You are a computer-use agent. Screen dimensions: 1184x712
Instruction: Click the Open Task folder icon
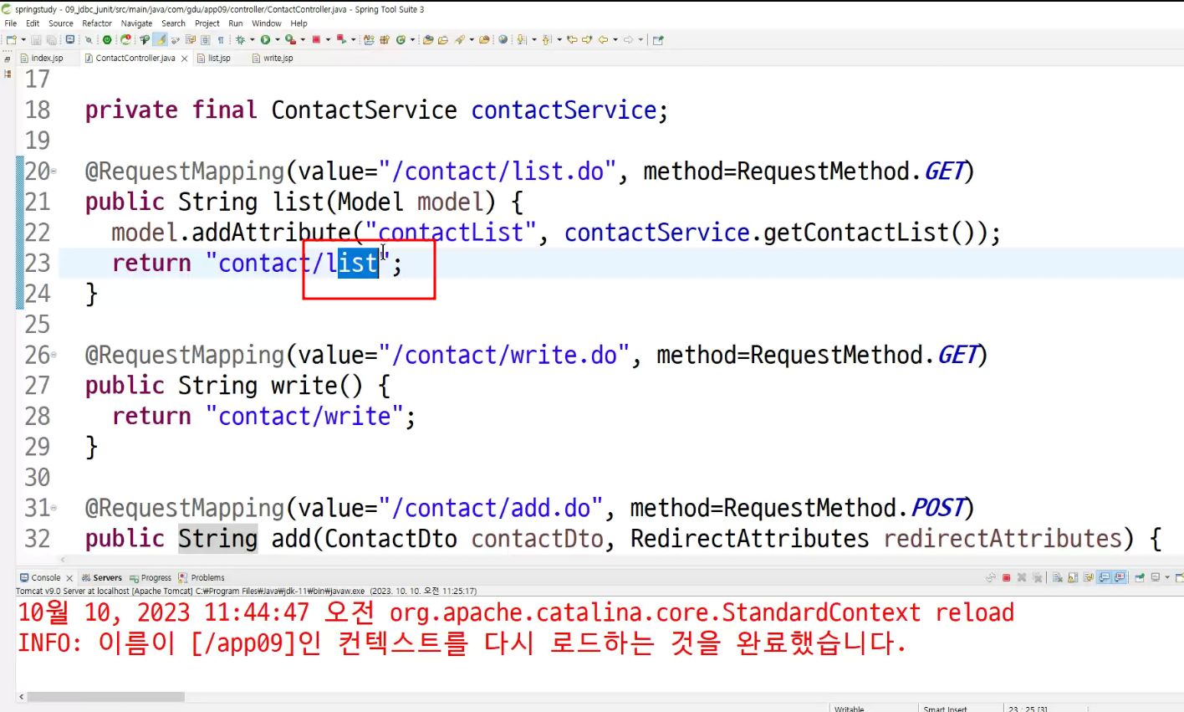pos(442,39)
